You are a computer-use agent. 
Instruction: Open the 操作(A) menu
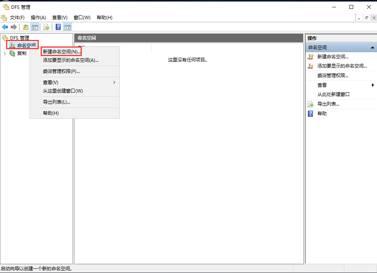38,18
